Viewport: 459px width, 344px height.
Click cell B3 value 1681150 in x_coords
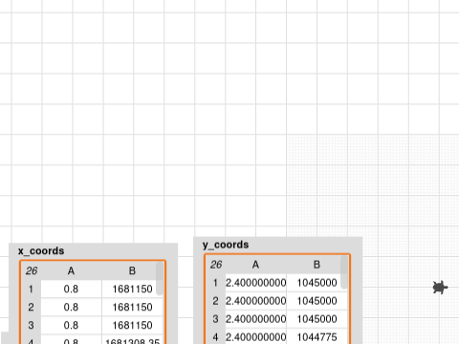coord(132,326)
